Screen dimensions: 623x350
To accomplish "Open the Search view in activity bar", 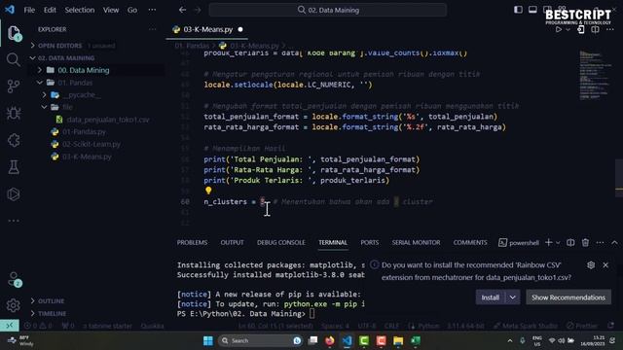I will 13,59.
